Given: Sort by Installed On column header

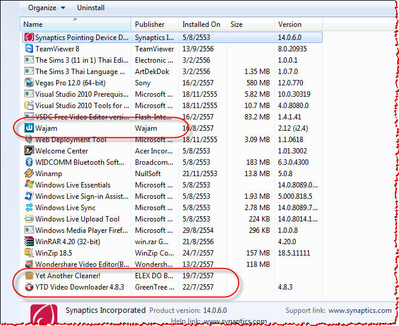Looking at the screenshot, I should [202, 24].
